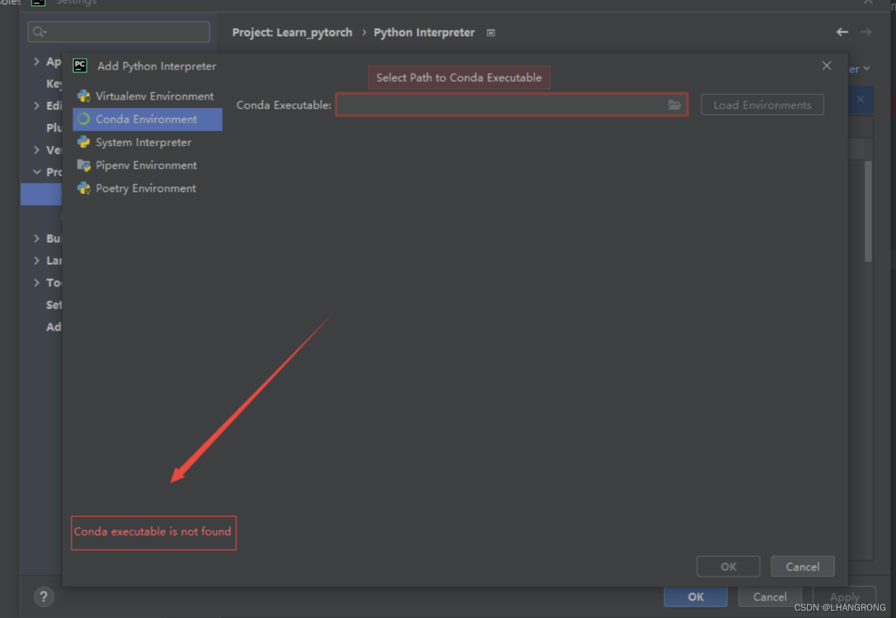Click the 'Conda Executable:' label

coord(284,105)
